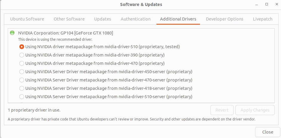
Task: Click the green NVIDIA device status icon
Action: coord(12,33)
